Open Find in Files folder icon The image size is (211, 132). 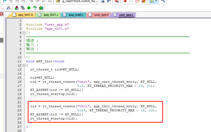[x=58, y=1]
